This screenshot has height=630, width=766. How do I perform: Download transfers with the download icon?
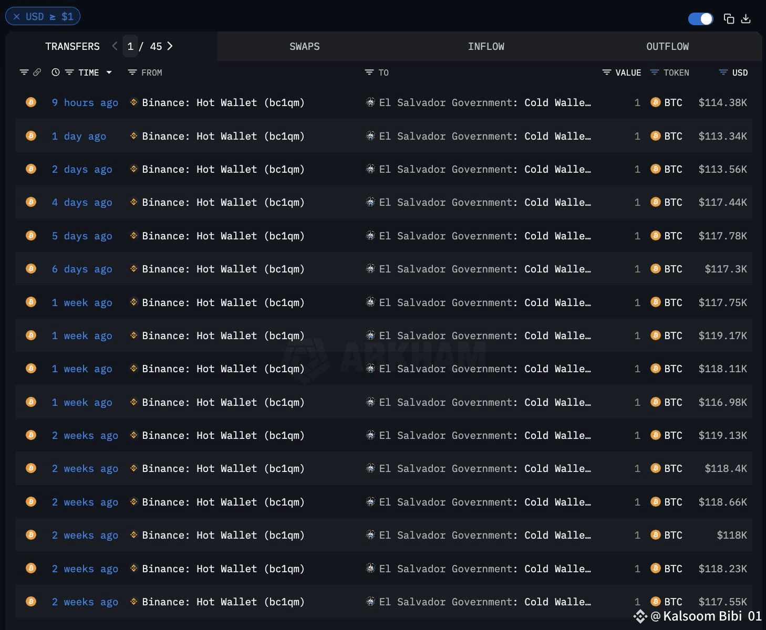pyautogui.click(x=746, y=19)
